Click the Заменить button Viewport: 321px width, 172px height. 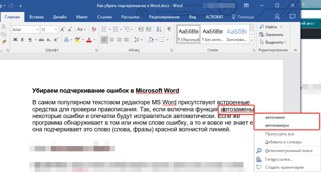pyautogui.click(x=271, y=34)
